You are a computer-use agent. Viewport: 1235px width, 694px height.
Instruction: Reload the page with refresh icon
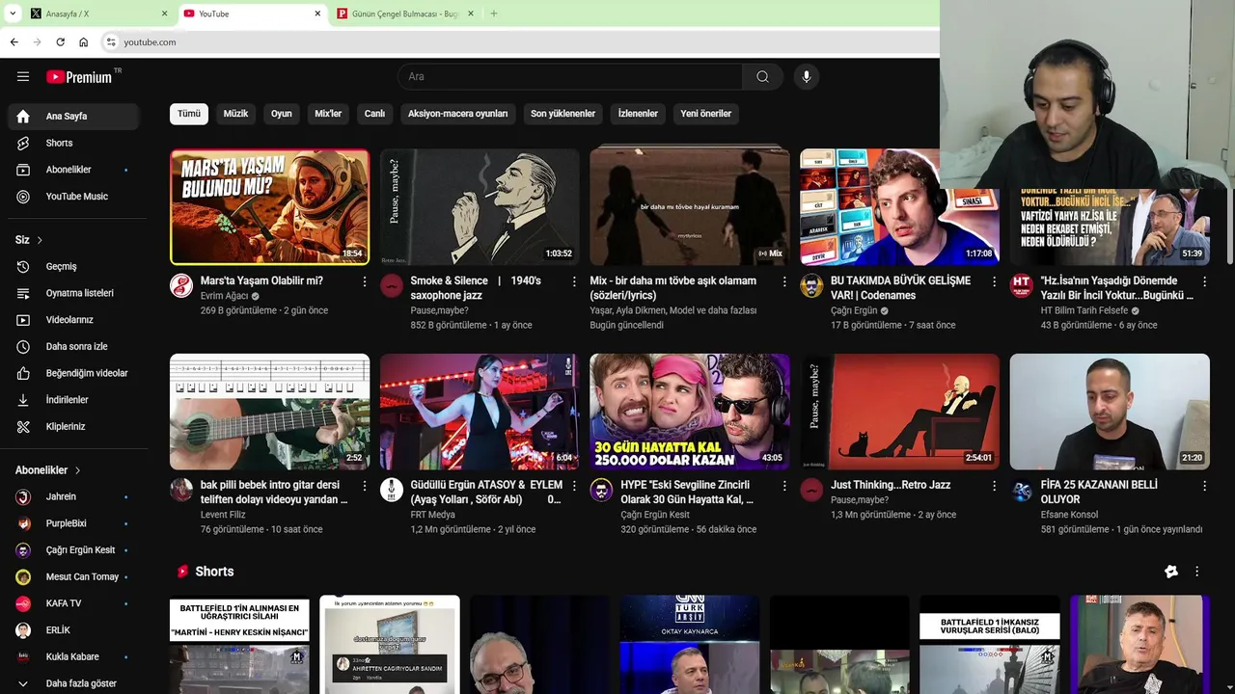[x=60, y=41]
